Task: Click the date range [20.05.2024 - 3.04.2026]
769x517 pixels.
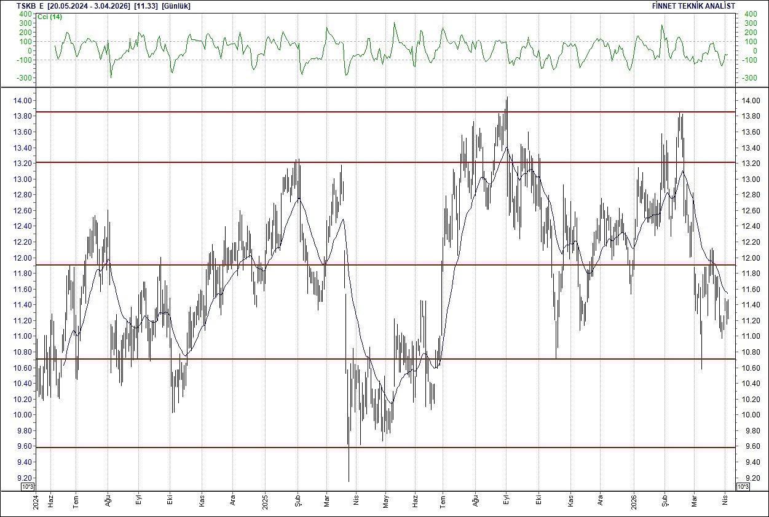Action: coord(87,6)
